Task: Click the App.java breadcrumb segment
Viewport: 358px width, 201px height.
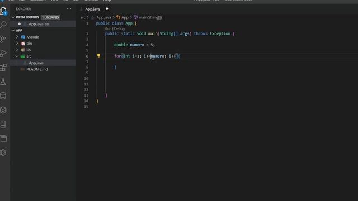Action: pyautogui.click(x=103, y=17)
